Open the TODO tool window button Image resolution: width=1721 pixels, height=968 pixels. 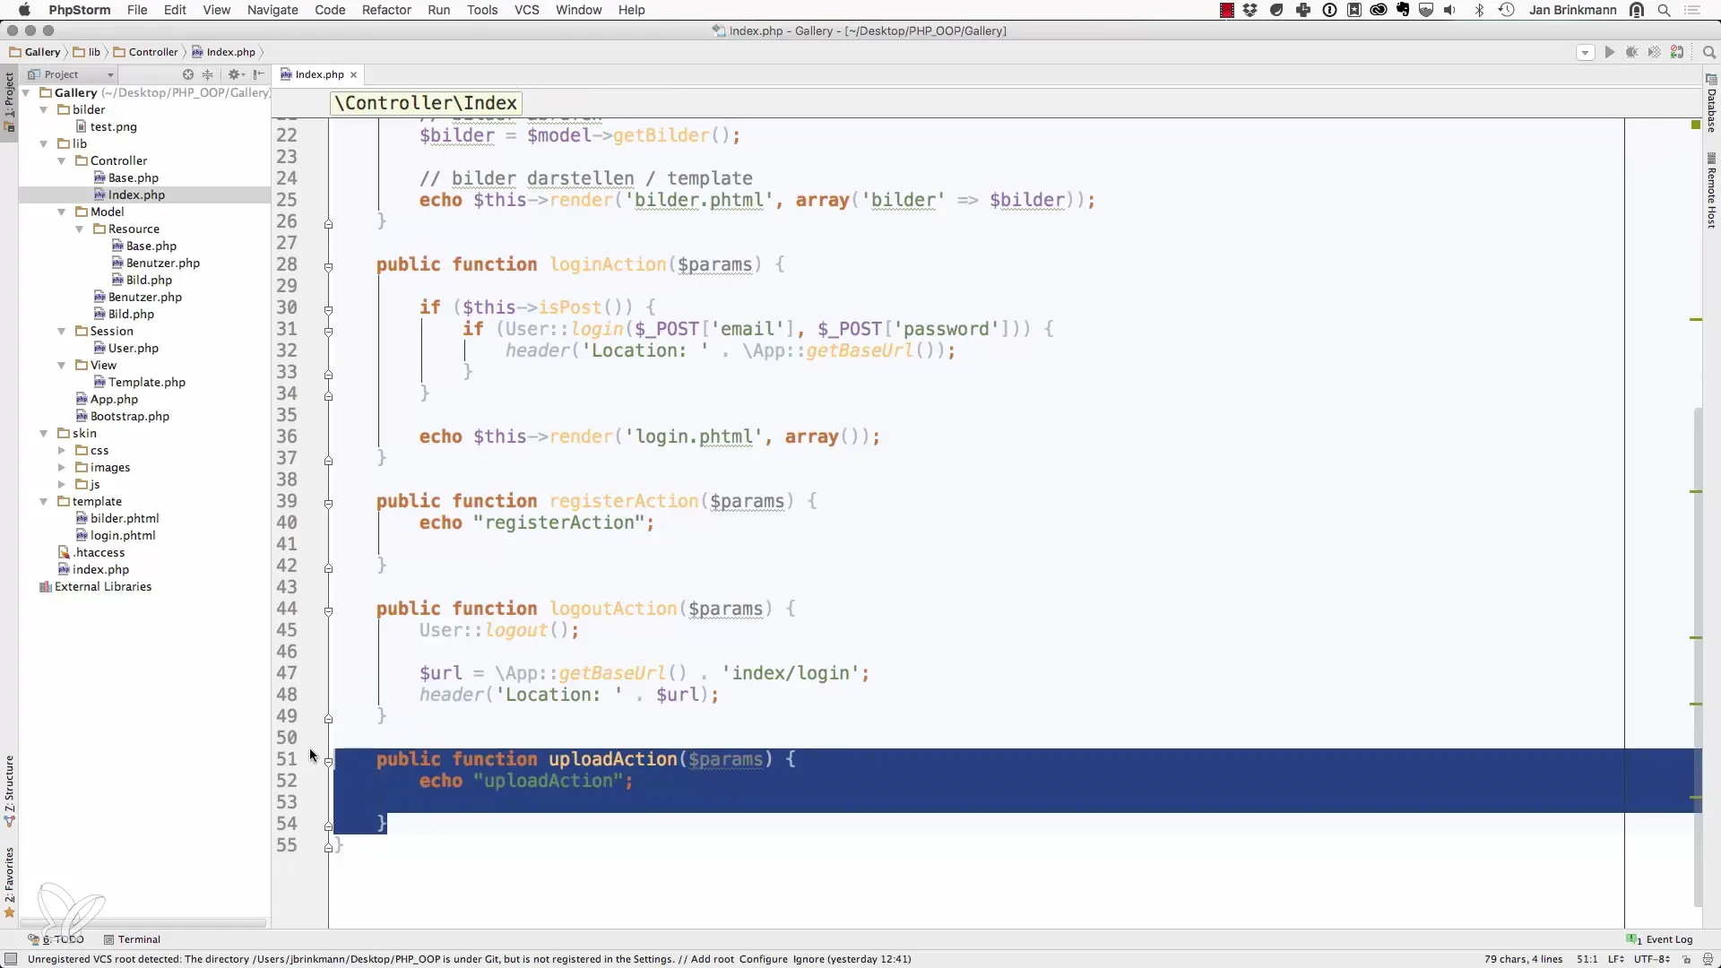56,939
